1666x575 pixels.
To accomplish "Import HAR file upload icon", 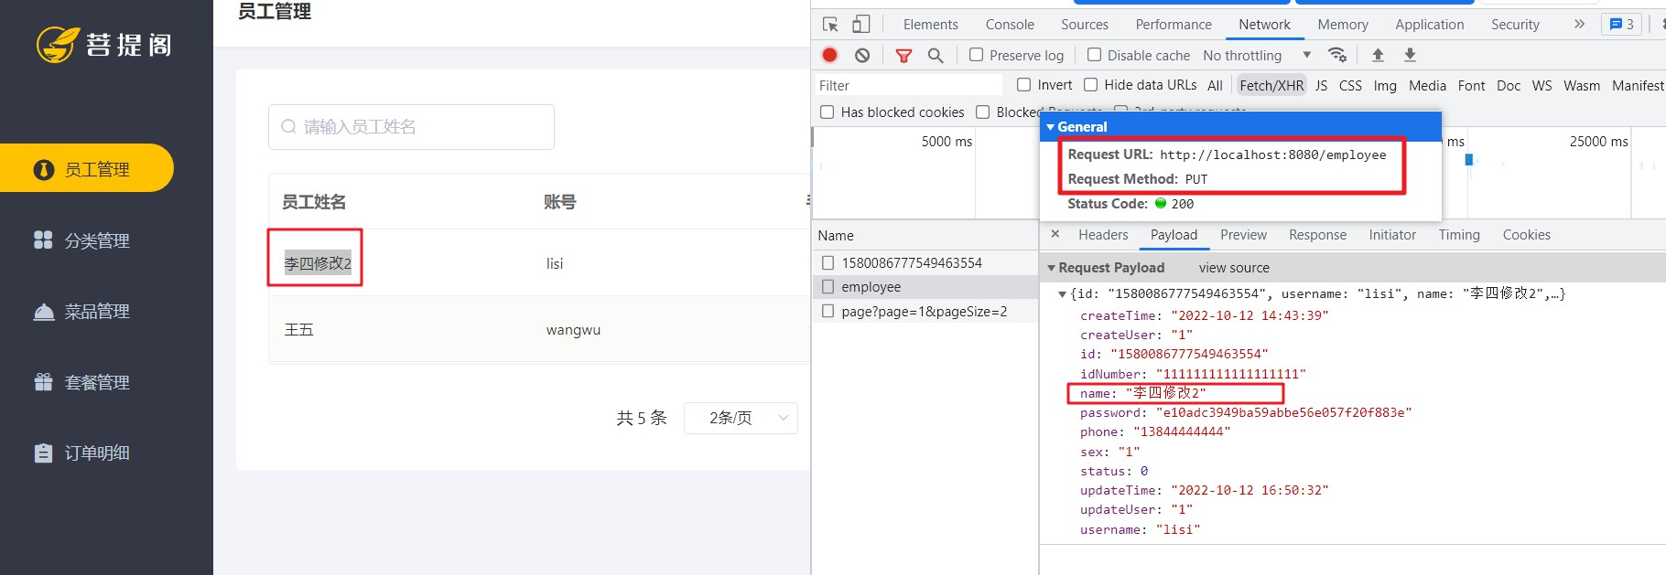I will pos(1378,55).
